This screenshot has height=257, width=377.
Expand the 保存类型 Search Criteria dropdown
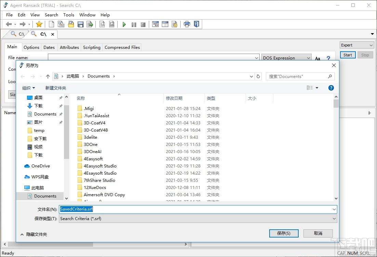pos(334,219)
